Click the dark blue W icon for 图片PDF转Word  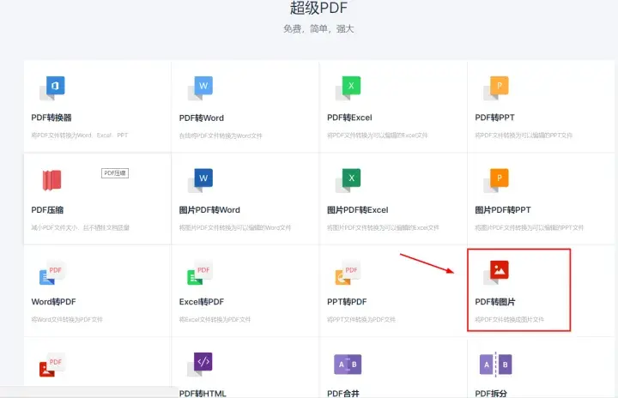[x=200, y=180]
